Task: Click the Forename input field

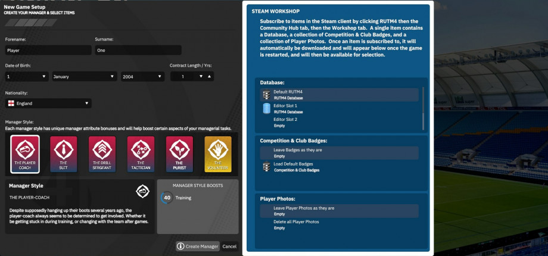Action: 48,50
